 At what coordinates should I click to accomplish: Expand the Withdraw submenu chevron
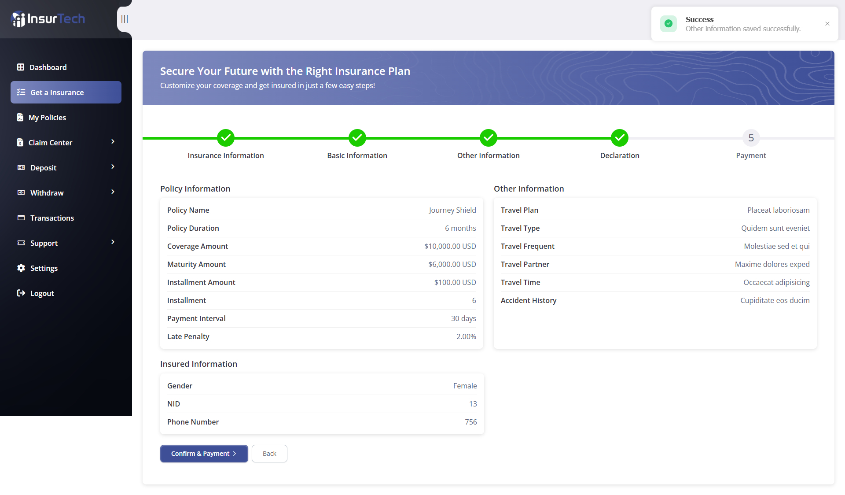tap(113, 192)
